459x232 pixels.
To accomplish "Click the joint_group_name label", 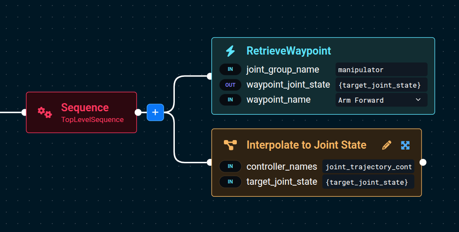I will point(283,70).
